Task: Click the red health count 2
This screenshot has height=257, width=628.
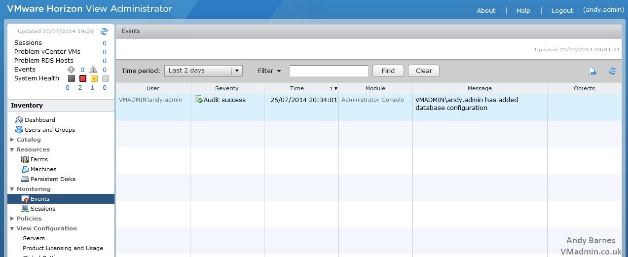Action: (x=80, y=88)
